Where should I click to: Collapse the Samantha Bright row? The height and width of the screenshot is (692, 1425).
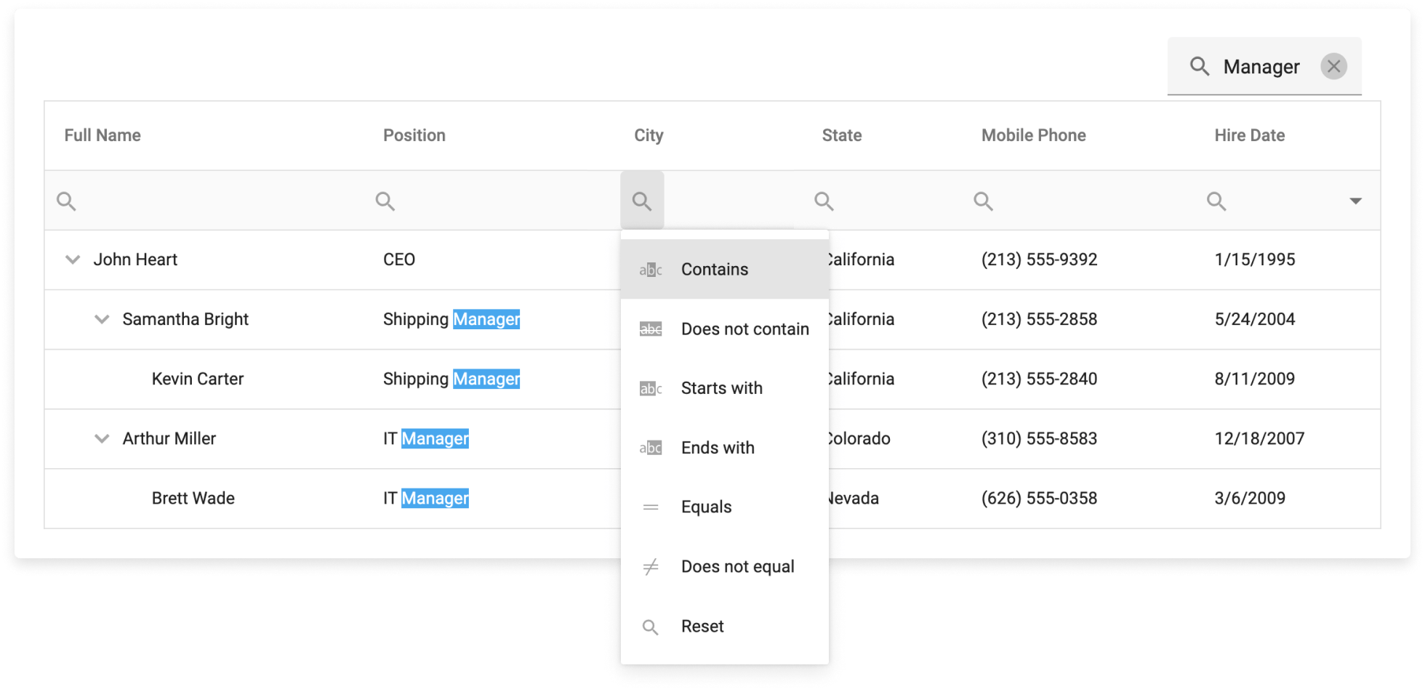pos(102,319)
